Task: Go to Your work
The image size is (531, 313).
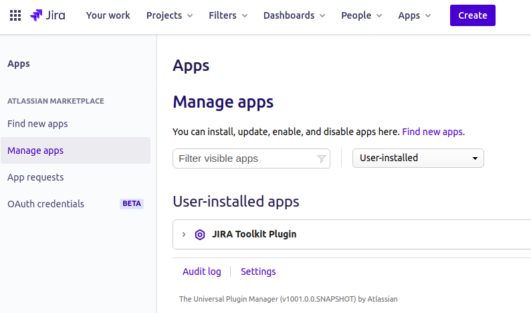Action: click(x=108, y=15)
